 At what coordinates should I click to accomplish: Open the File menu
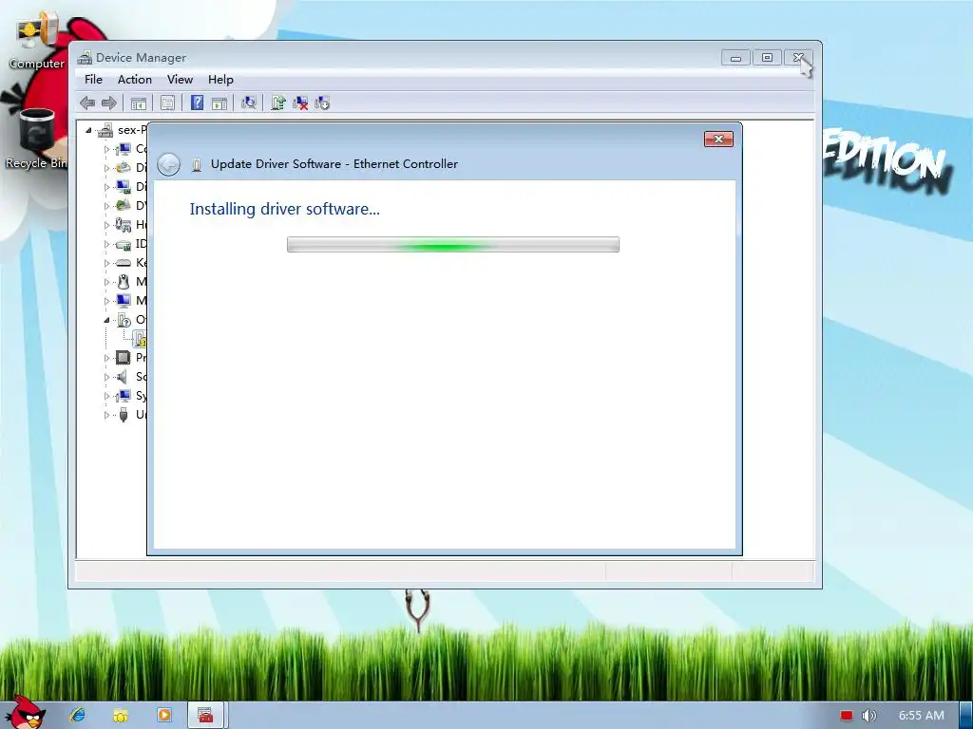[94, 80]
